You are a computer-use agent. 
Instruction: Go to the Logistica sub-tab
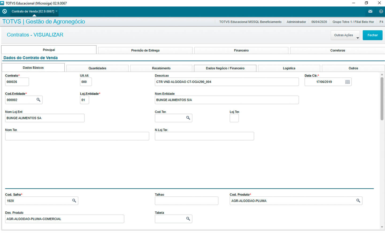pyautogui.click(x=289, y=68)
